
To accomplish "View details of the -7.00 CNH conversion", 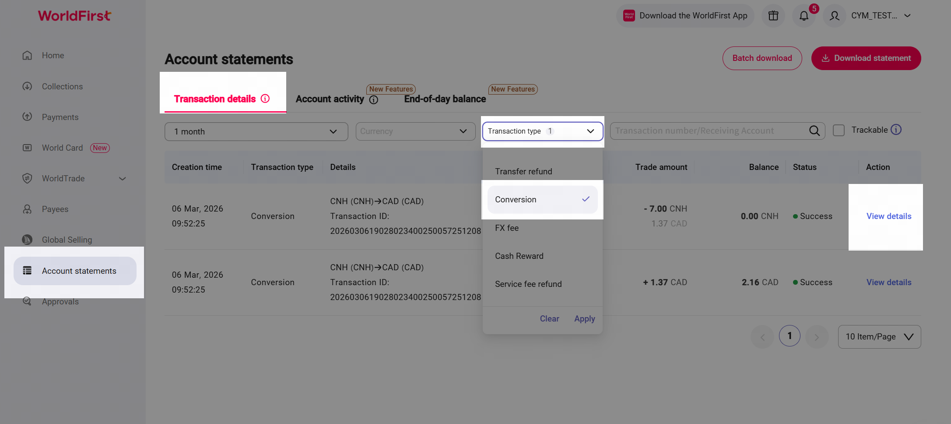I will pos(889,216).
